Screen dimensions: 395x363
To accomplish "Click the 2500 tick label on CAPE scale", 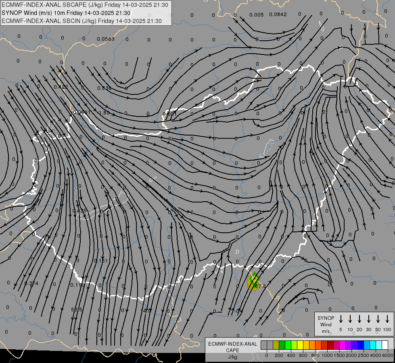I will click(363, 355).
